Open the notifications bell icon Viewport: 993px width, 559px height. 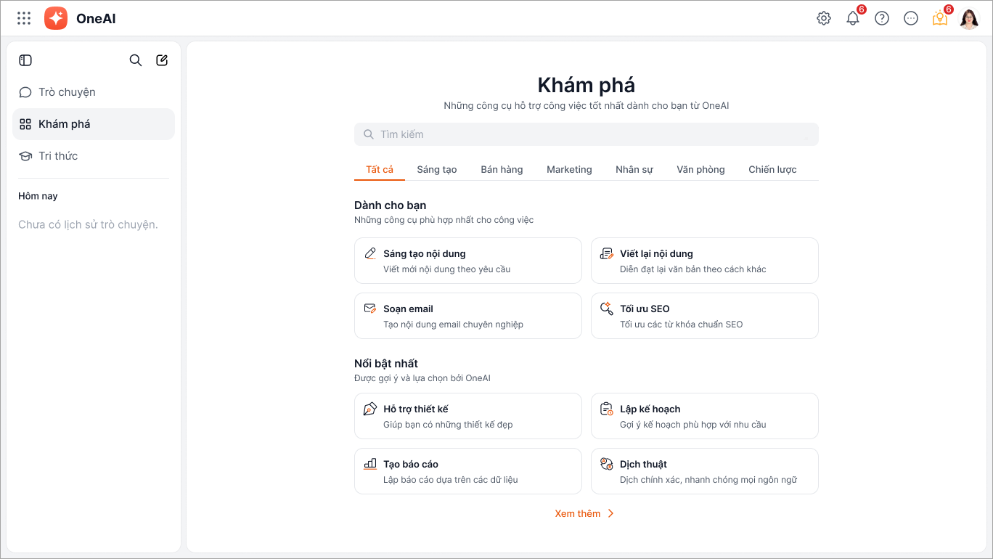pos(853,19)
